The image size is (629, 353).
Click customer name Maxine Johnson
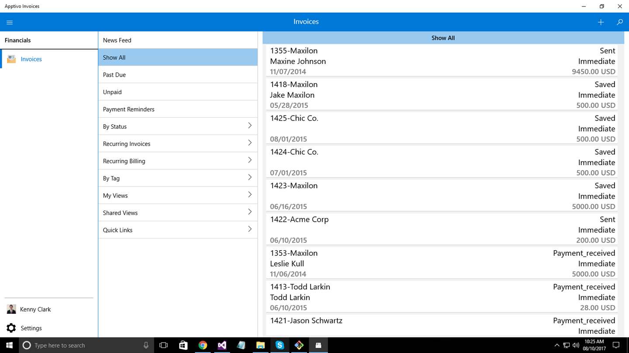point(298,61)
